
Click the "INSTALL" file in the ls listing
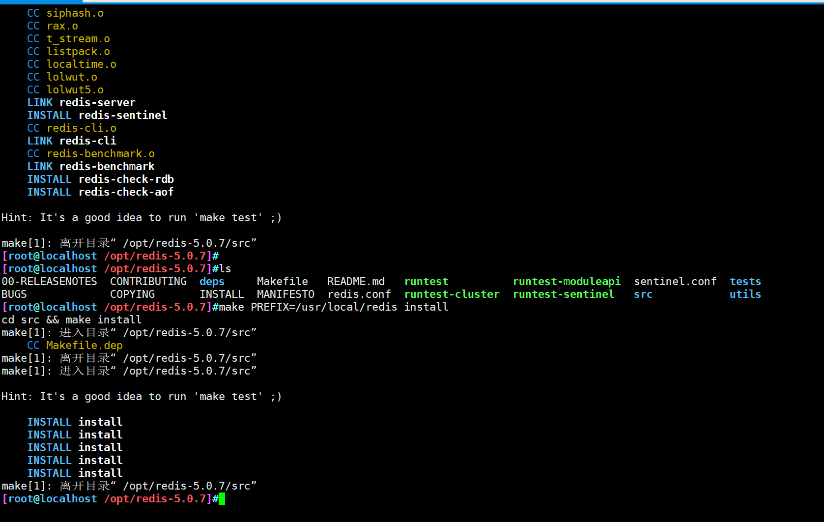click(x=222, y=294)
